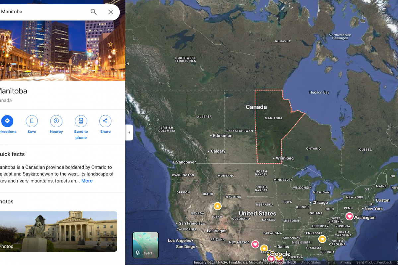Image resolution: width=398 pixels, height=265 pixels.
Task: Open the Privacy link
Action: click(346, 262)
